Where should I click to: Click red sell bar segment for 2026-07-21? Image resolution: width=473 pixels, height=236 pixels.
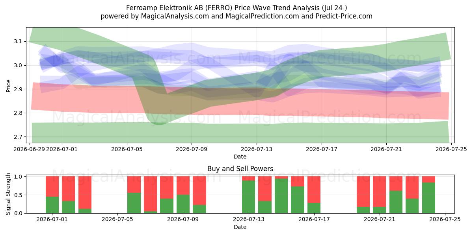[x=380, y=192]
